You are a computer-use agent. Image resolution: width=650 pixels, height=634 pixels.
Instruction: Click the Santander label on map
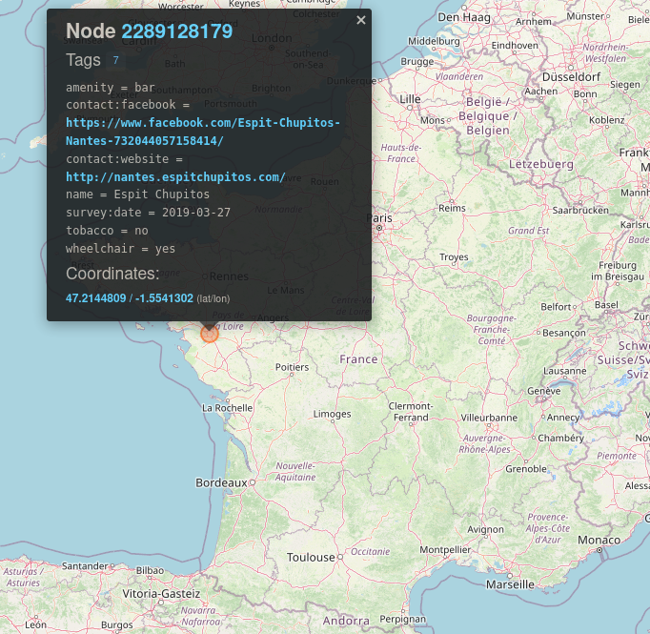(x=85, y=566)
